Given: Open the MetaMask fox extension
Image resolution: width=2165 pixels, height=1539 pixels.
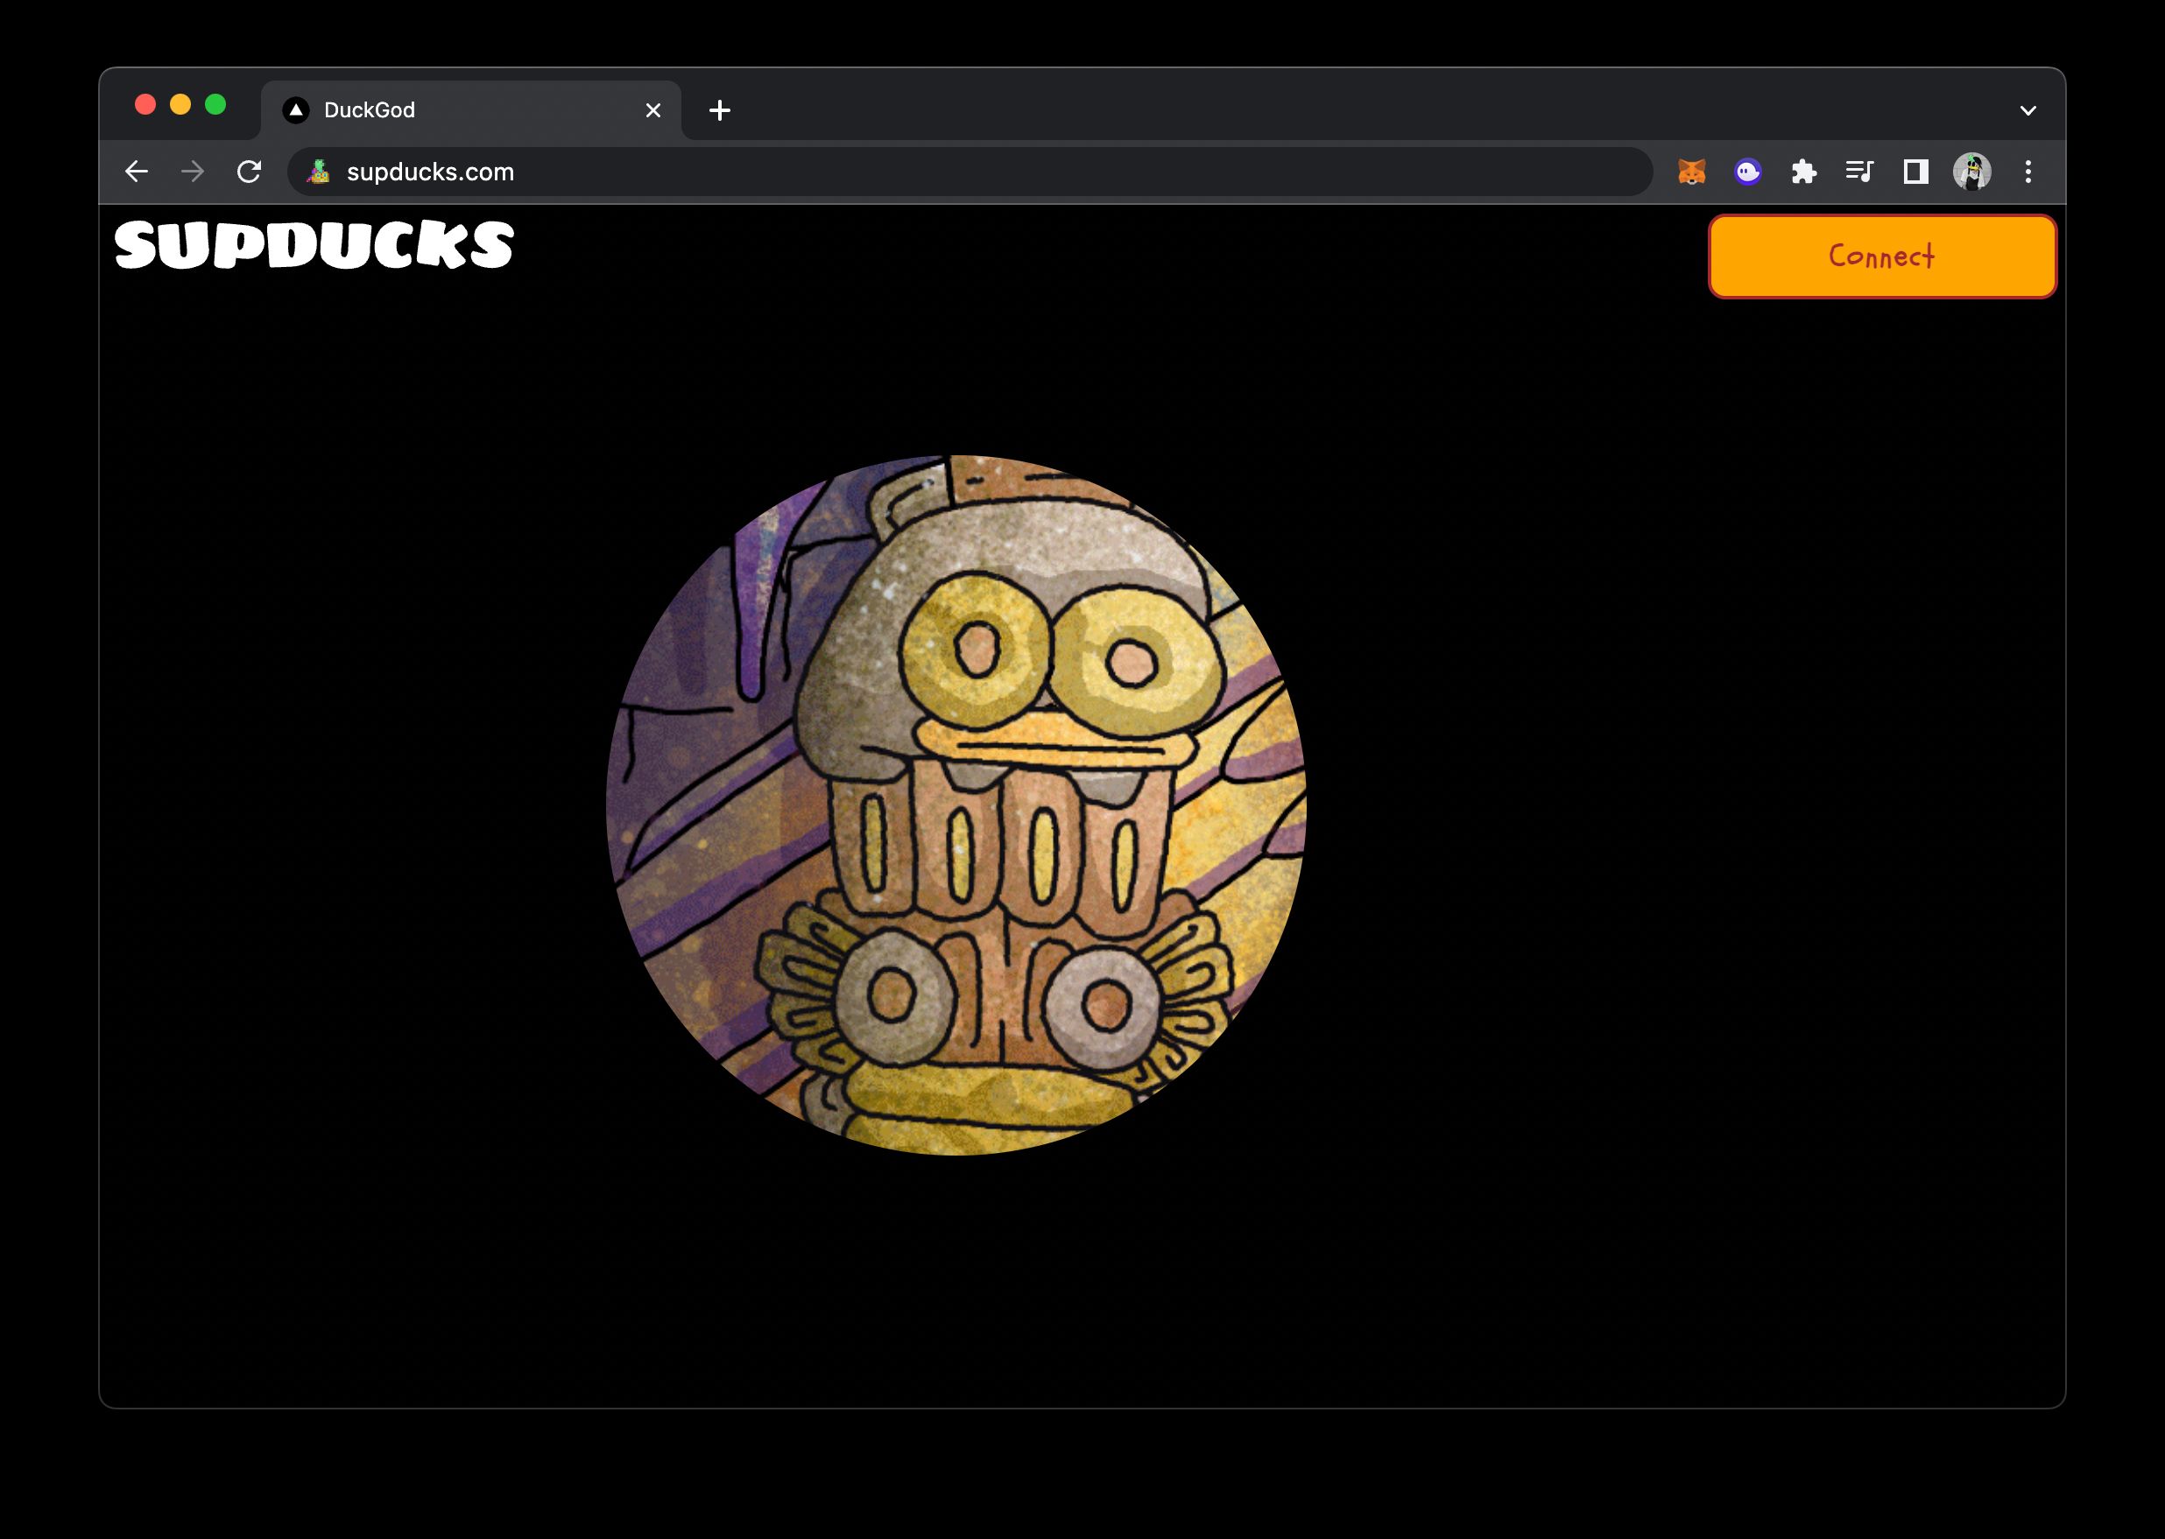Looking at the screenshot, I should click(1692, 172).
